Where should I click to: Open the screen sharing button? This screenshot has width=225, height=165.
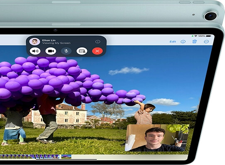82,51
